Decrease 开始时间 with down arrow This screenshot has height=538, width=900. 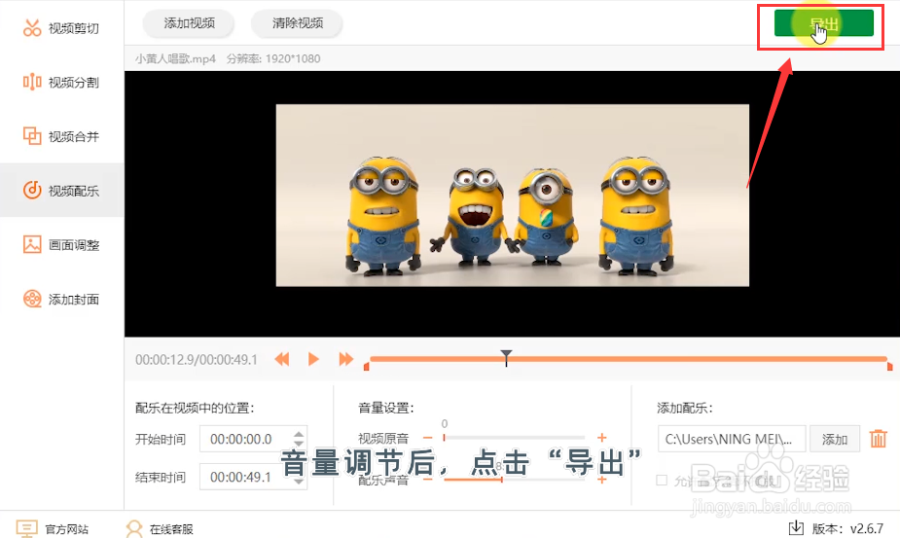(299, 444)
